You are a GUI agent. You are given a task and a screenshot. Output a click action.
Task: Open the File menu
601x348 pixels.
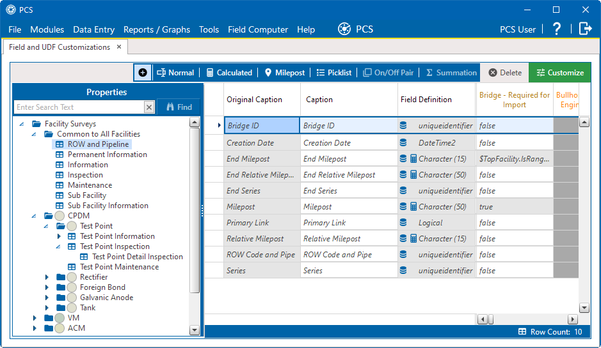tap(15, 29)
